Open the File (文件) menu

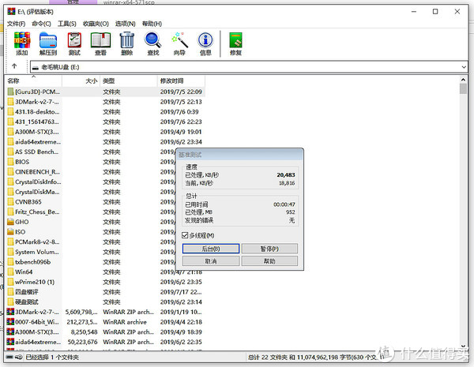click(16, 24)
